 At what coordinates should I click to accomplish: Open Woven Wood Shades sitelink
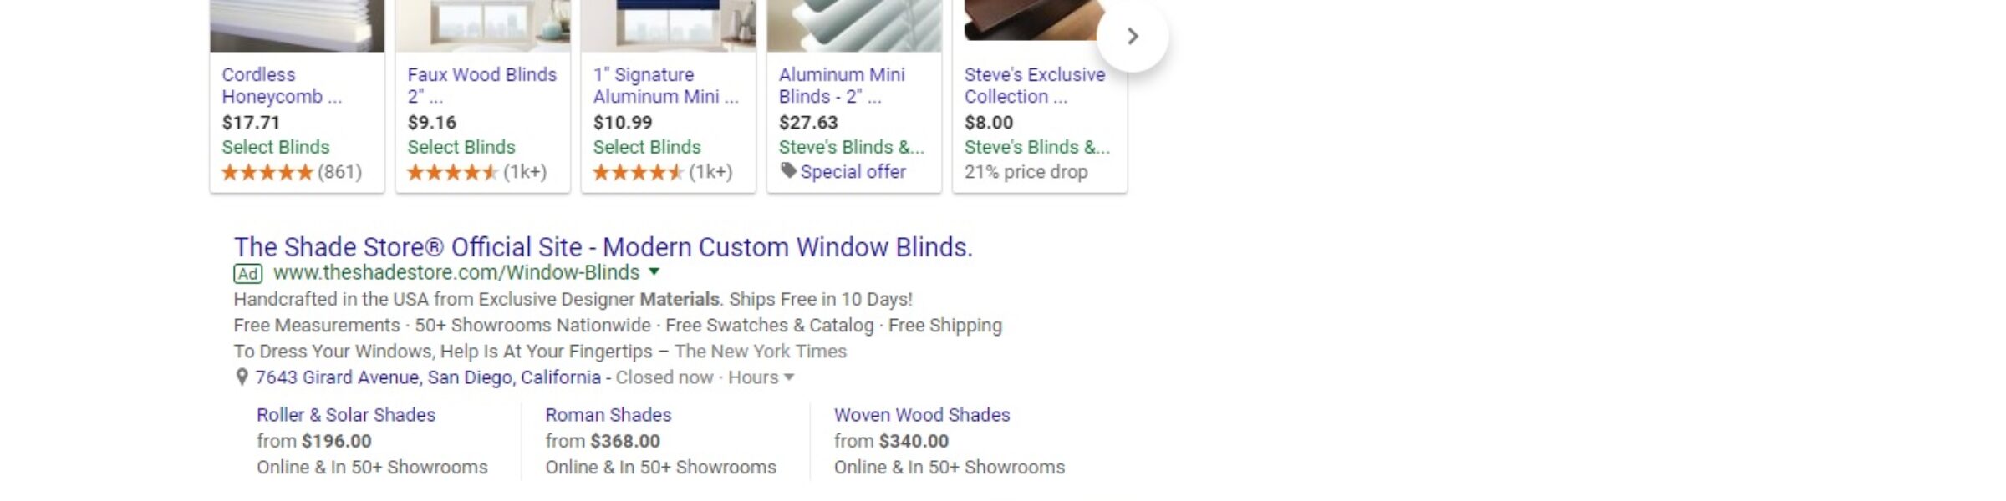click(922, 415)
